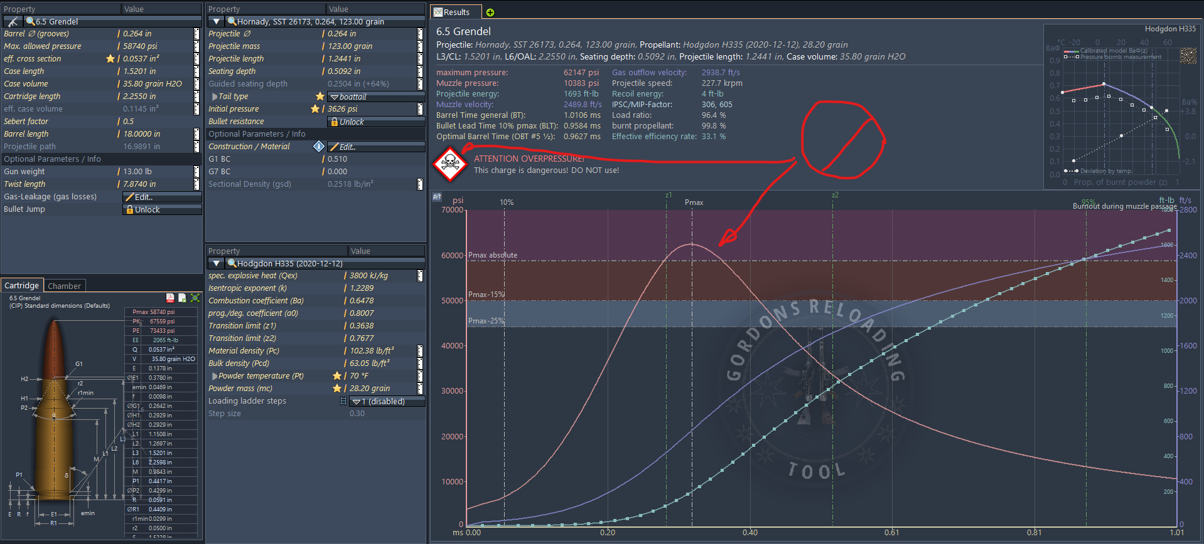Switch units for Bulk density ruler
The height and width of the screenshot is (544, 1204).
coord(420,364)
